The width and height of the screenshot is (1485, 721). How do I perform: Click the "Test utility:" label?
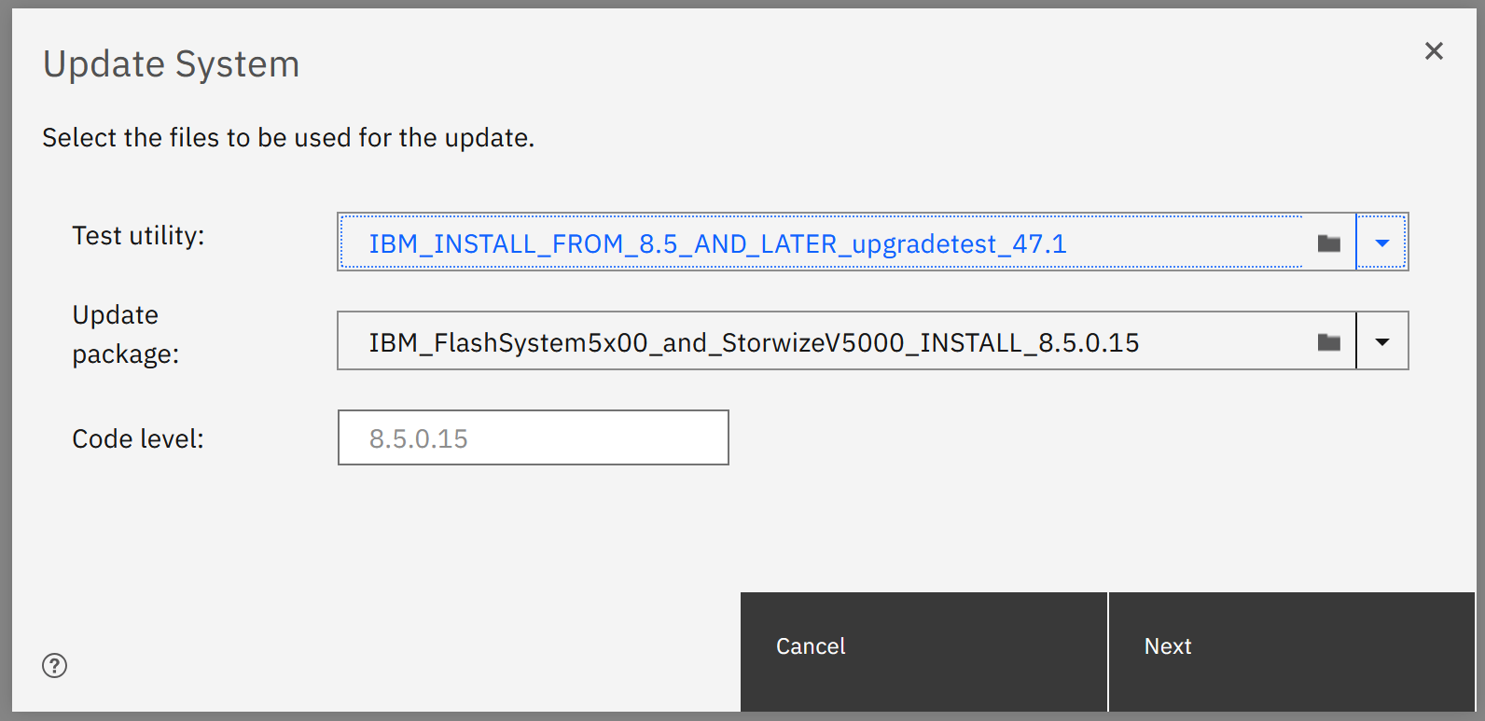click(138, 236)
